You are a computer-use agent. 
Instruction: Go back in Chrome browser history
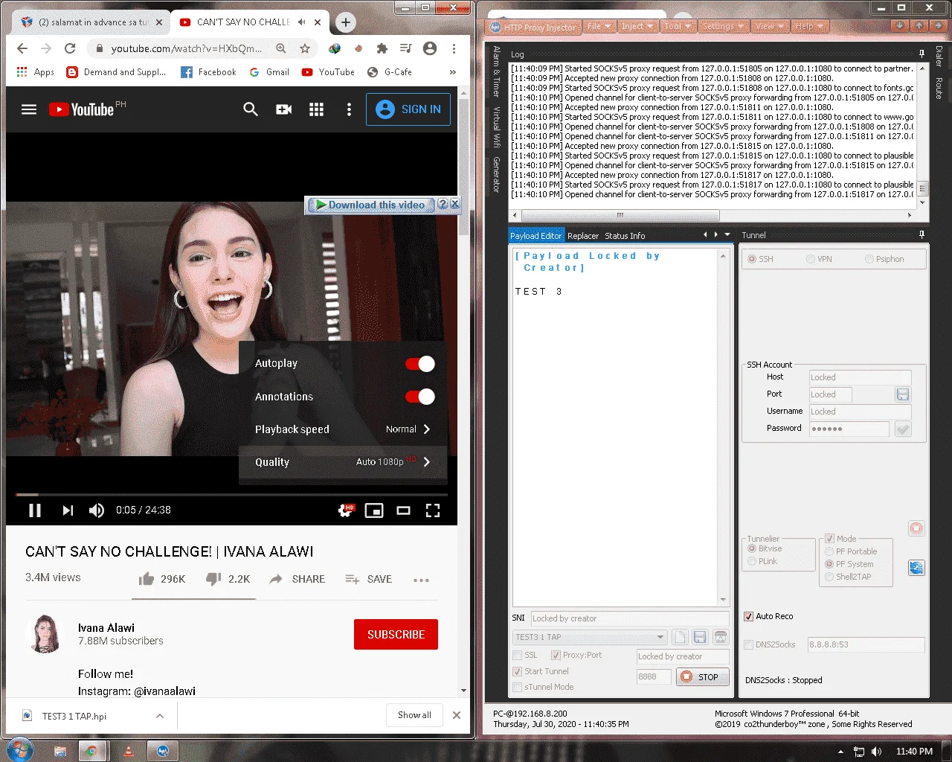pos(22,48)
